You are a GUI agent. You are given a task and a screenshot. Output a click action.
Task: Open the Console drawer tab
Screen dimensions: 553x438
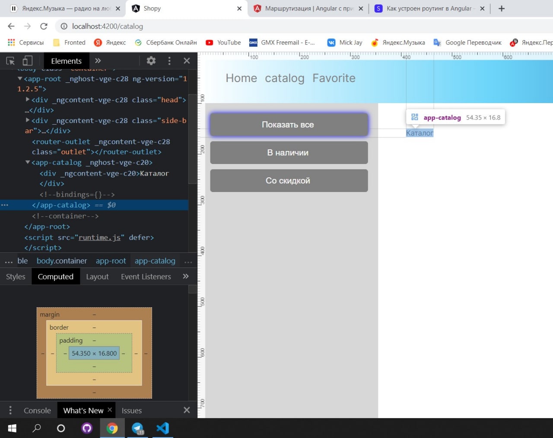(x=37, y=410)
